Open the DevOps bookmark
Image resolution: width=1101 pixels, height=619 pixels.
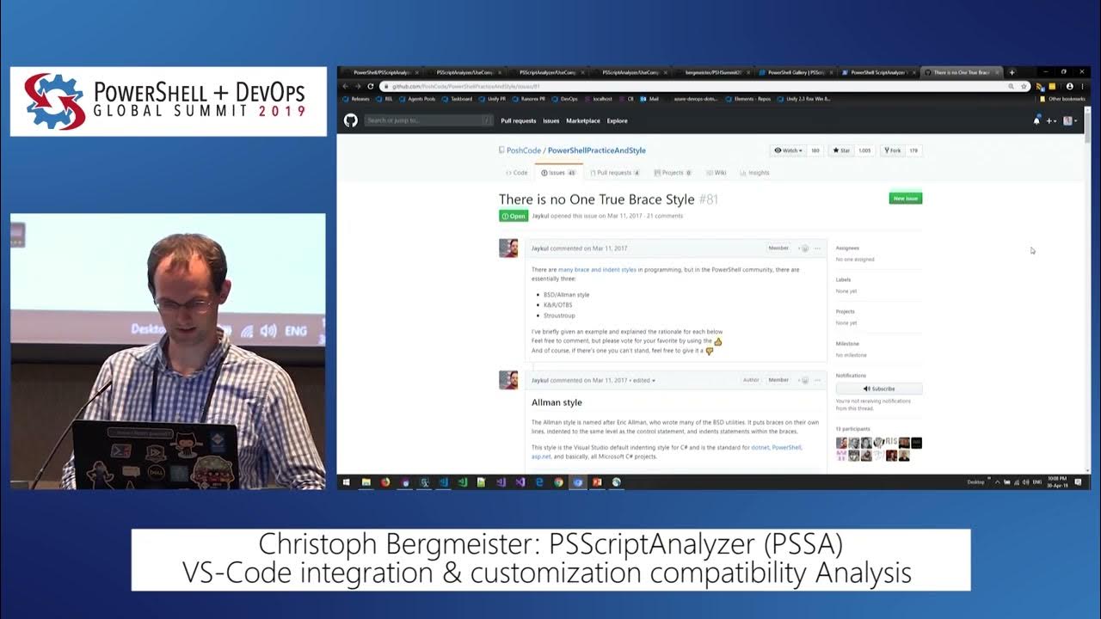(565, 99)
